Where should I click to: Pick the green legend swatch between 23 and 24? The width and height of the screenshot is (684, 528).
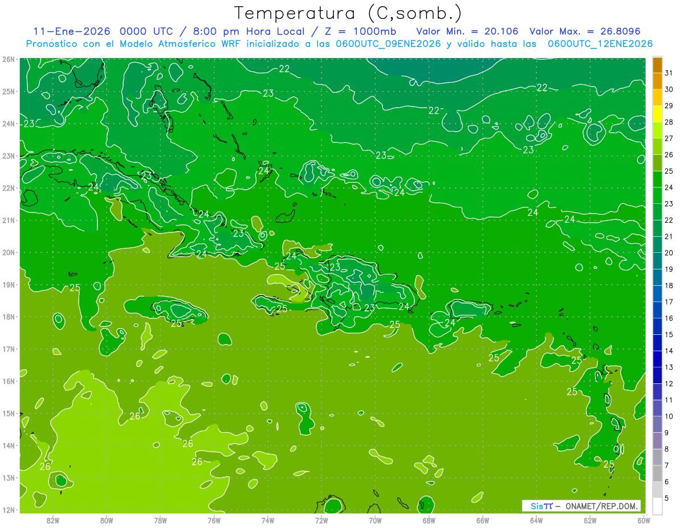coord(657,196)
